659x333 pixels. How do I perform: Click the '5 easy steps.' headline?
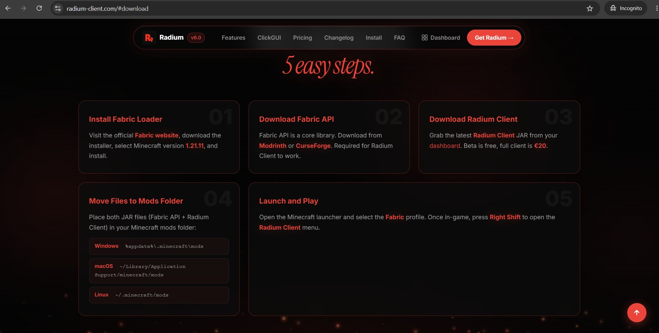coord(328,66)
